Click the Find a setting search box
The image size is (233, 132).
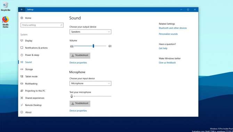pos(42,25)
